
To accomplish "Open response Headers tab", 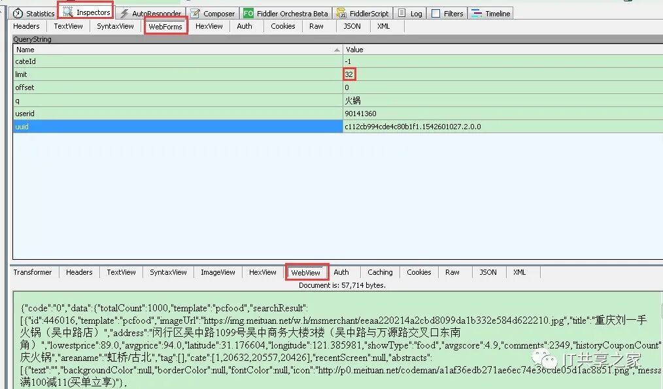I will click(79, 272).
